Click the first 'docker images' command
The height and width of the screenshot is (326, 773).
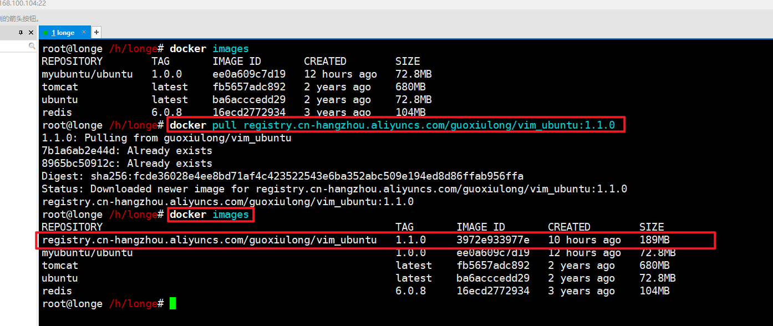click(x=209, y=49)
